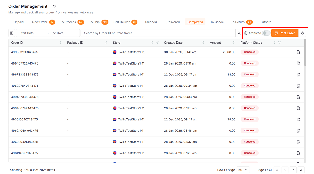Click the Post Order button
314x174 pixels.
click(285, 33)
